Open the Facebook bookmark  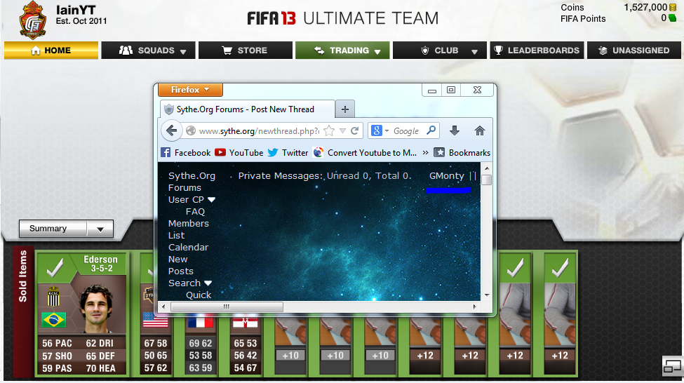[x=186, y=153]
